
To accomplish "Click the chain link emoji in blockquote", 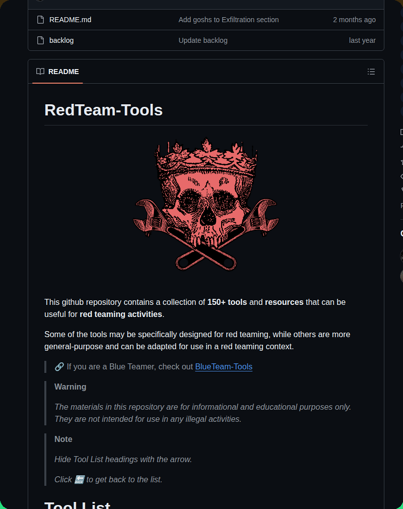I will point(59,366).
